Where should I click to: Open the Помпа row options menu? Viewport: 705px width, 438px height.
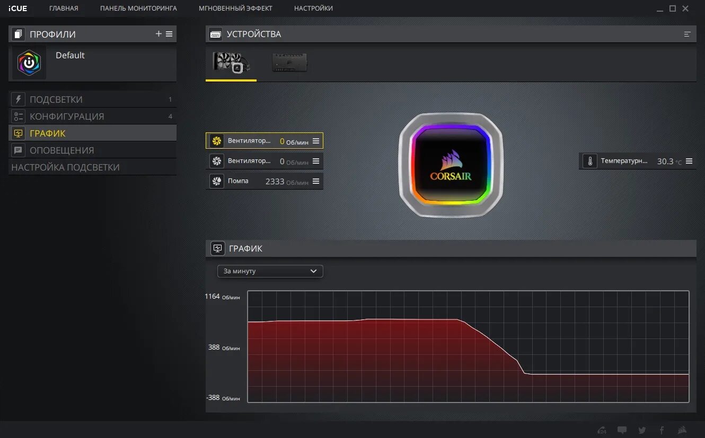pyautogui.click(x=316, y=181)
